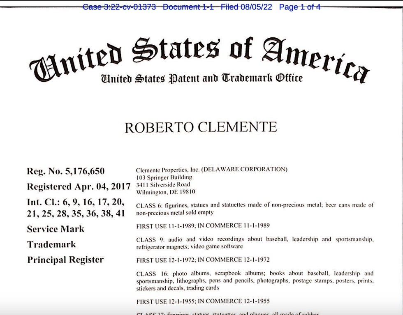The width and height of the screenshot is (403, 315).
Task: Click the 'United States of America' heading
Action: pos(199,60)
